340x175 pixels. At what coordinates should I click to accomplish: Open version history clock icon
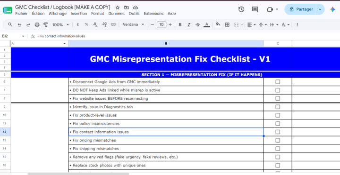[241, 9]
